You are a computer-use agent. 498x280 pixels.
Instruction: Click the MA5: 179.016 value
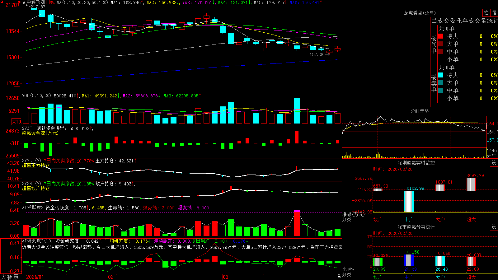(x=270, y=2)
